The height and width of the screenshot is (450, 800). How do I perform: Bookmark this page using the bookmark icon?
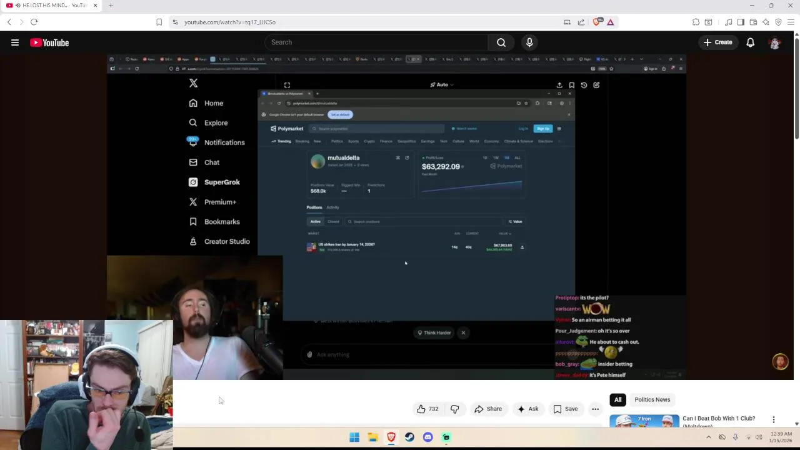[159, 22]
